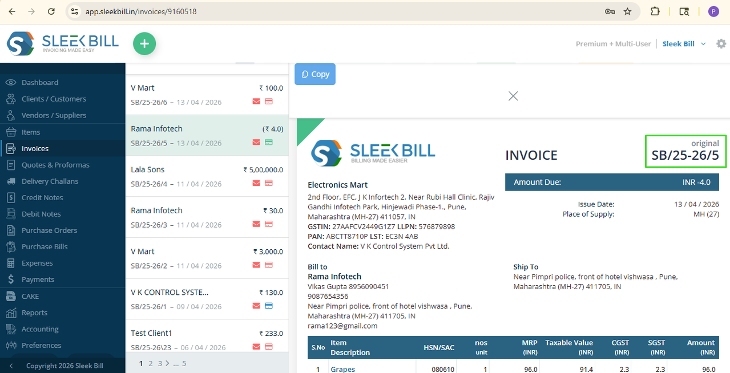Go to next page of invoice list
This screenshot has height=373, width=730.
pyautogui.click(x=167, y=363)
